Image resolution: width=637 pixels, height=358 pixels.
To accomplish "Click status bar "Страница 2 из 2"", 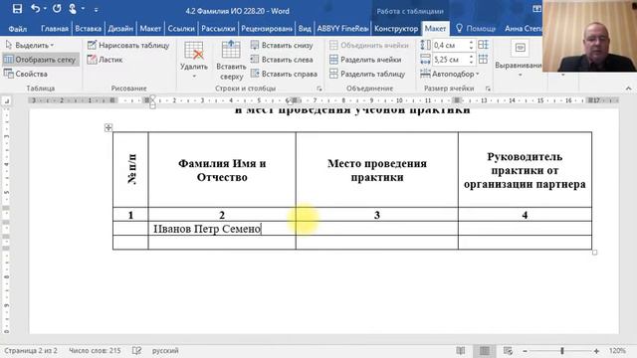I will point(31,350).
